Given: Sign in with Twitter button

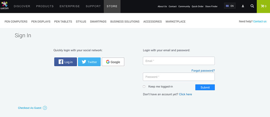Looking at the screenshot, I should coord(89,62).
